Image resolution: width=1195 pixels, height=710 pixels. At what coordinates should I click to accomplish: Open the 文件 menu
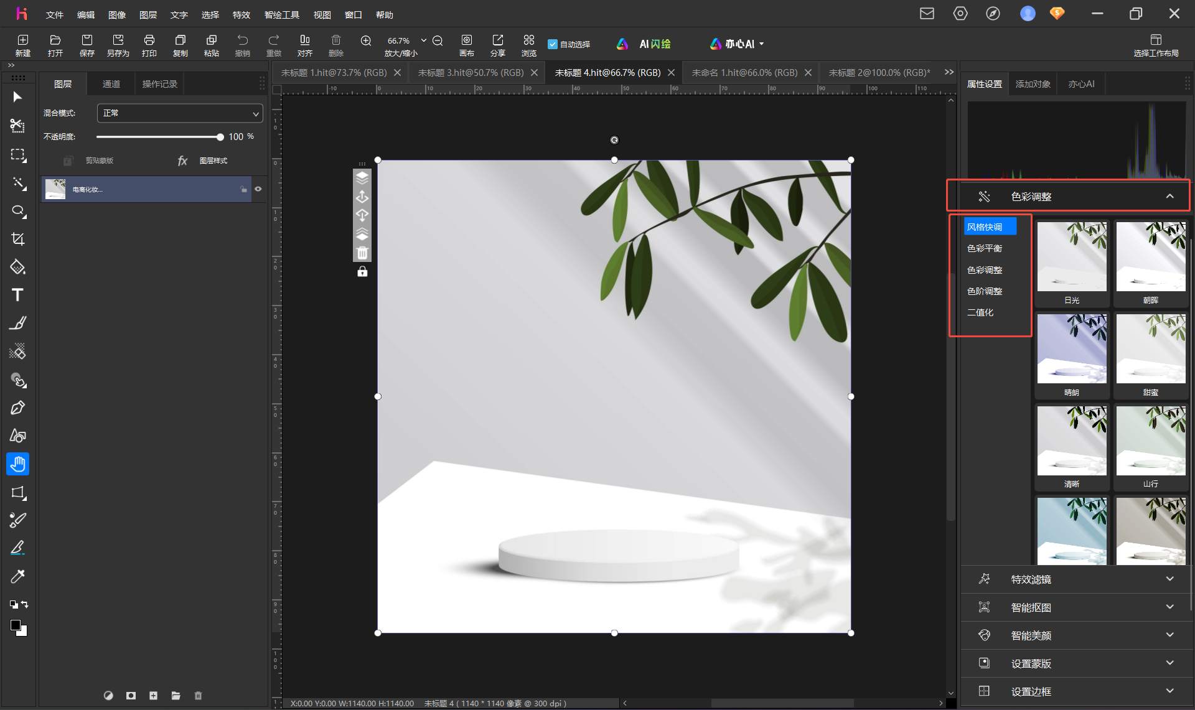click(x=55, y=14)
